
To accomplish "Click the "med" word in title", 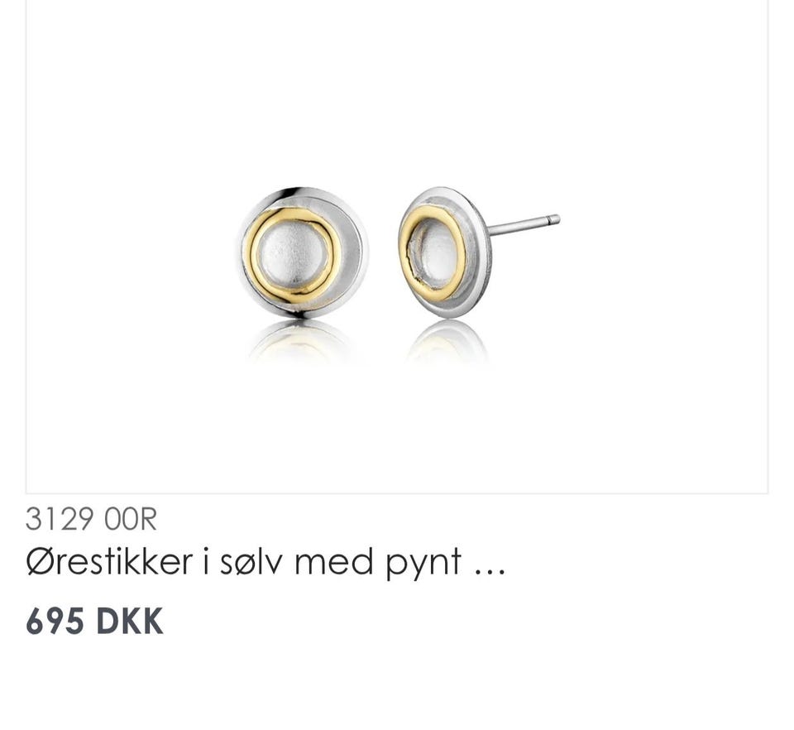I will click(x=333, y=561).
